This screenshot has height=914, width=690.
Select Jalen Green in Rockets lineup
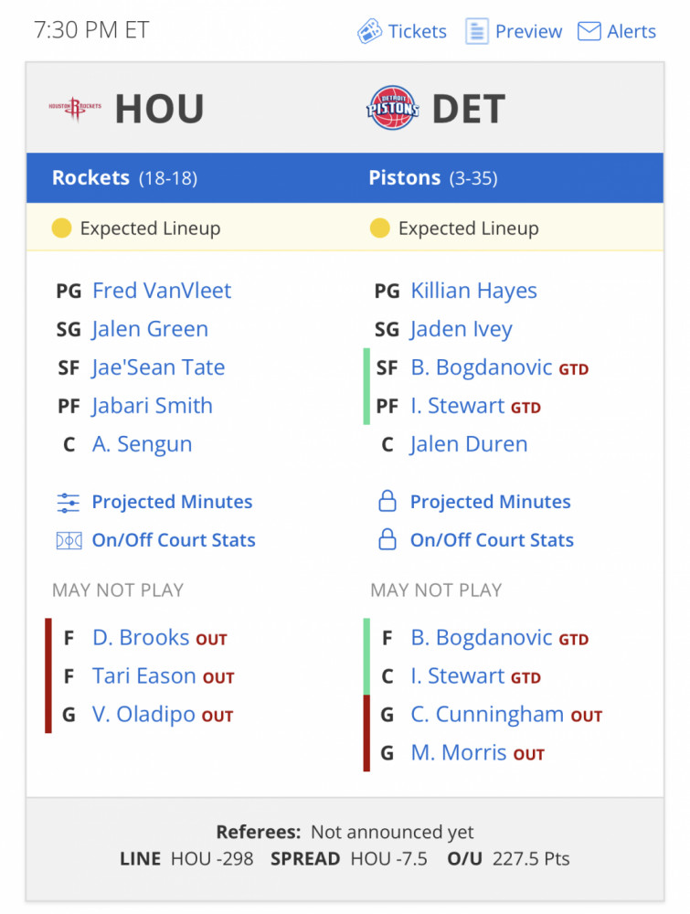click(150, 329)
